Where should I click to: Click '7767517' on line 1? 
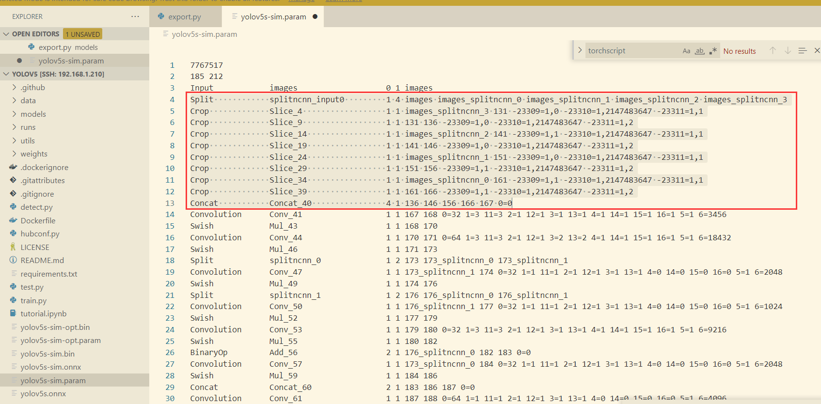pos(206,65)
